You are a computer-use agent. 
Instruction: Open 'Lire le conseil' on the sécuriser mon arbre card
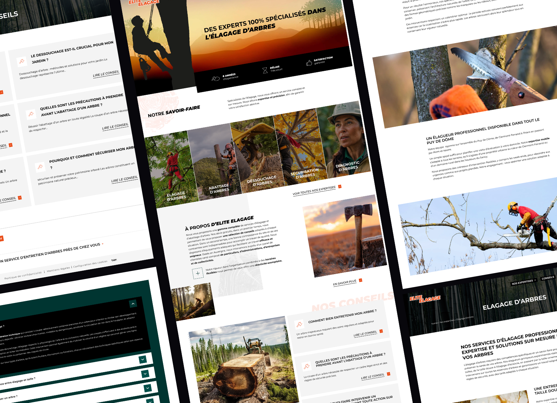(x=125, y=179)
